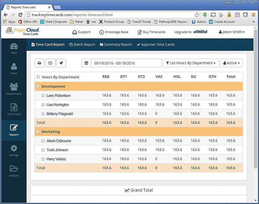Screen dimensions: 259x204
Task: Open the Apps bookmarks grid
Action: pyautogui.click(x=9, y=22)
